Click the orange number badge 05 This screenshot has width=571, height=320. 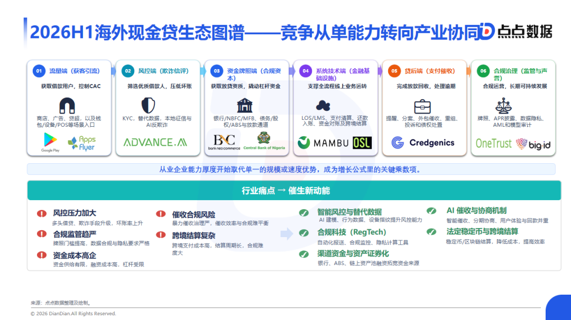click(394, 71)
